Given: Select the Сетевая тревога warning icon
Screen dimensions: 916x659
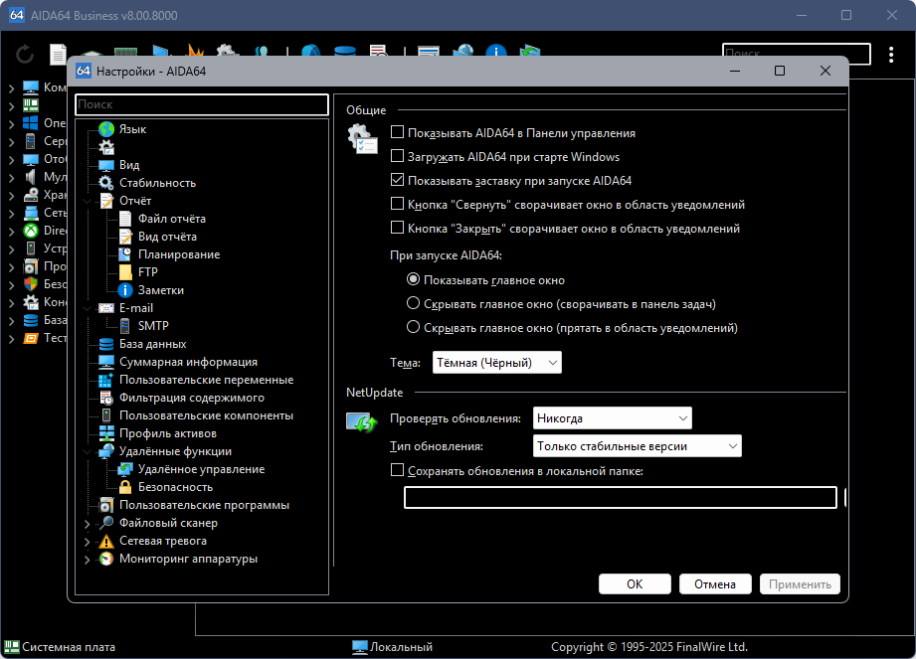Looking at the screenshot, I should click(x=106, y=541).
